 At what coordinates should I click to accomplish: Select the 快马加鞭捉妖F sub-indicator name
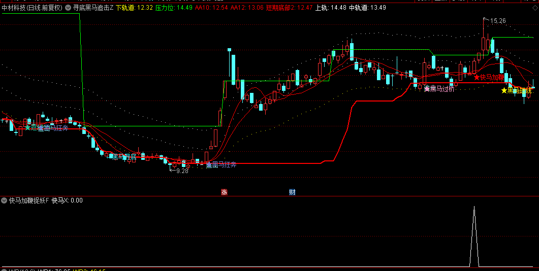[x=29, y=200]
